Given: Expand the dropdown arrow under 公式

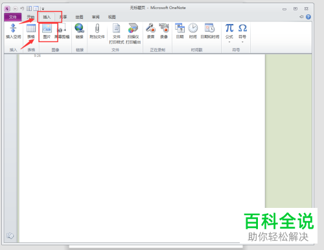Looking at the screenshot, I should [x=229, y=42].
